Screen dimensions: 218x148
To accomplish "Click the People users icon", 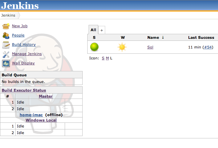I will pos(6,36).
